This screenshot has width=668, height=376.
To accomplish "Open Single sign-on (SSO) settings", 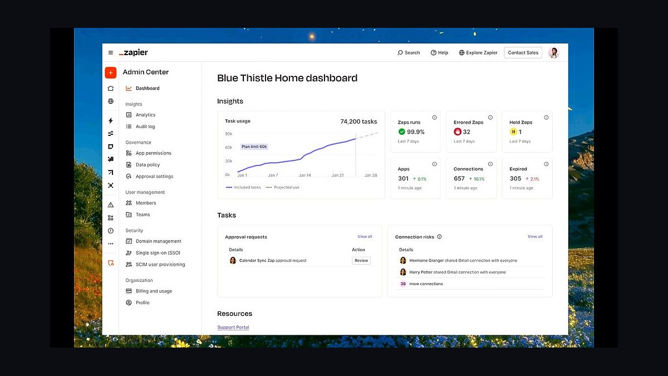I will 153,253.
